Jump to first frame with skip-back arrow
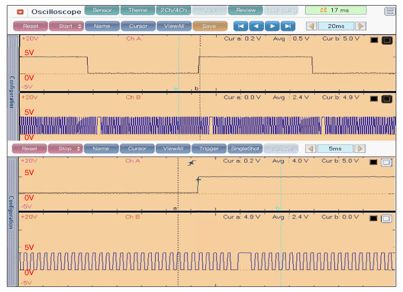Screen dimensions: 403x292 pyautogui.click(x=241, y=26)
